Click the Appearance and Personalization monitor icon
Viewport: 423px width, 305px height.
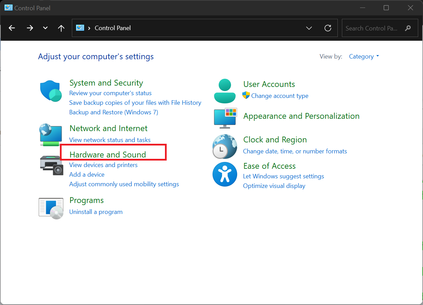pos(225,118)
